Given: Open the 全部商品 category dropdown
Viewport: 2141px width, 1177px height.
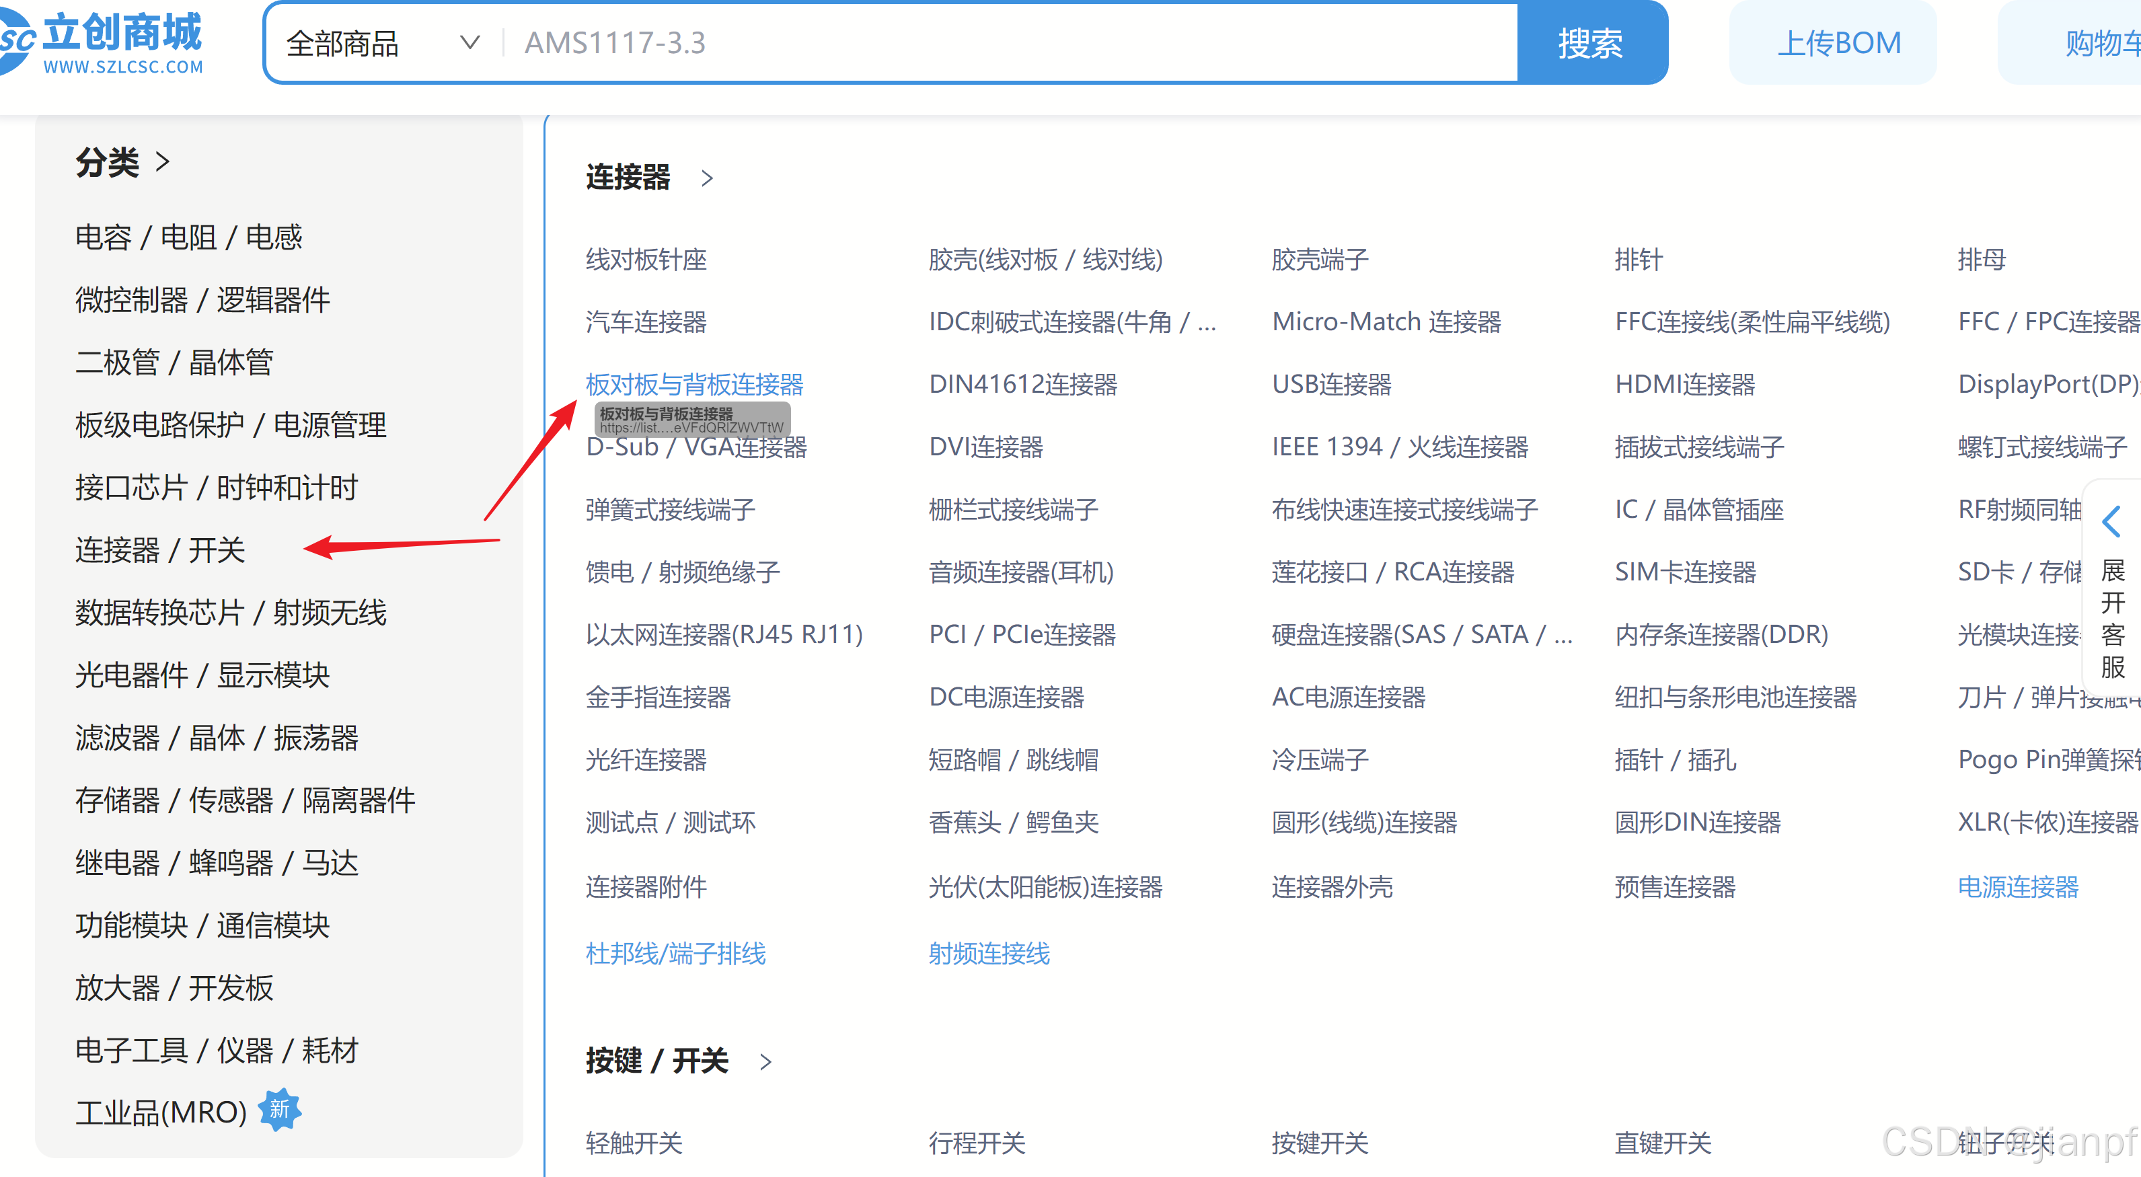Looking at the screenshot, I should (383, 43).
